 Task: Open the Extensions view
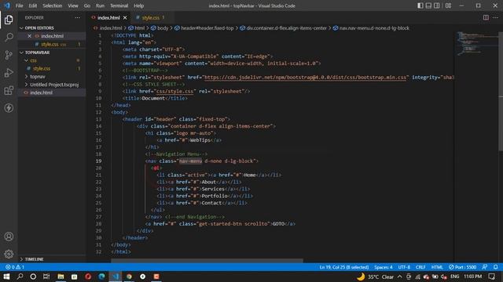(x=9, y=91)
